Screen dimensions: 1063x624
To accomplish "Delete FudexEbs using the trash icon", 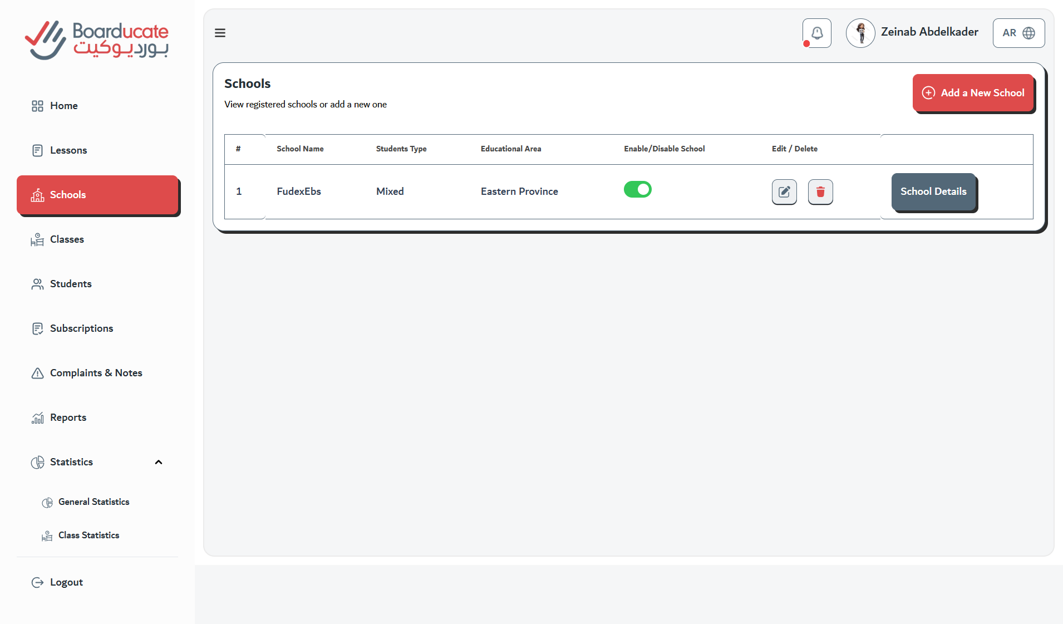I will click(x=820, y=192).
